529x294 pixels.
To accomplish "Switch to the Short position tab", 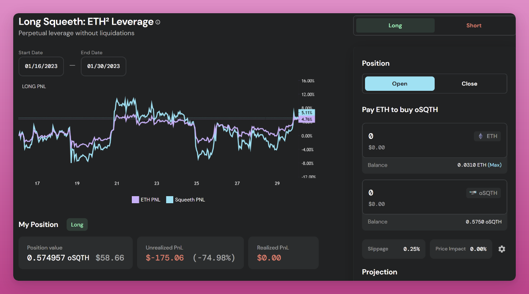I will [474, 25].
